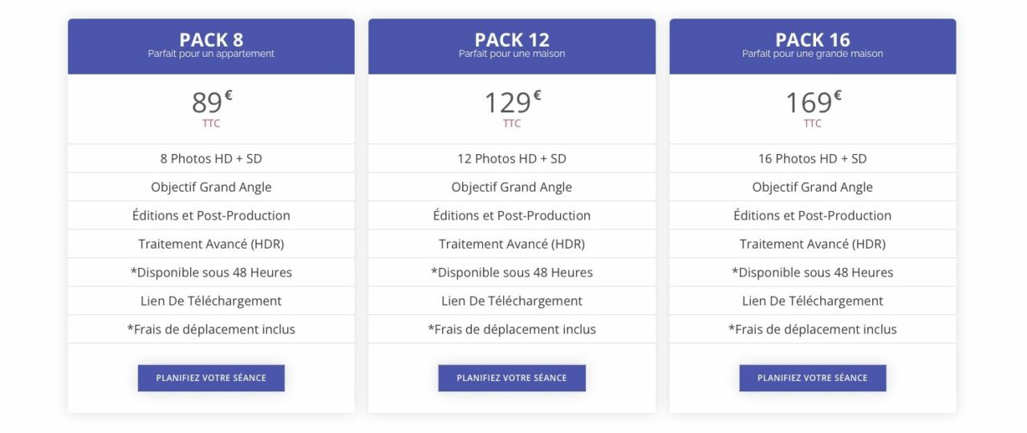
Task: Click the 16 Photos HD + SD row
Action: pyautogui.click(x=812, y=159)
